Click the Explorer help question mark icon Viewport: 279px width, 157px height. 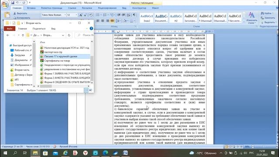point(91,28)
